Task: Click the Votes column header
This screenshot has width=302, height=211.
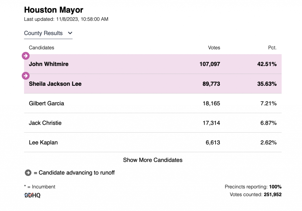Action: [x=214, y=47]
